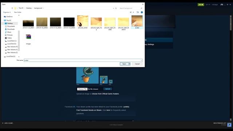Open Downloads in the navigation pane
233x131 pixels.
pyautogui.click(x=11, y=29)
